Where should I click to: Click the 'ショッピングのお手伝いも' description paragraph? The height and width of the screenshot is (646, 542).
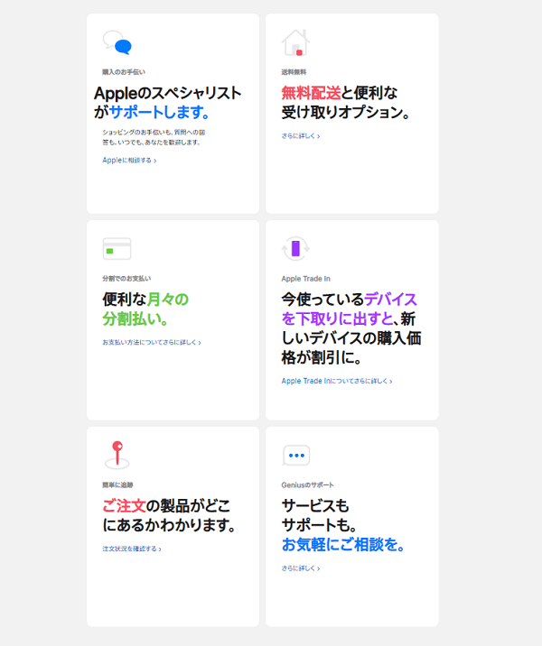pyautogui.click(x=154, y=137)
